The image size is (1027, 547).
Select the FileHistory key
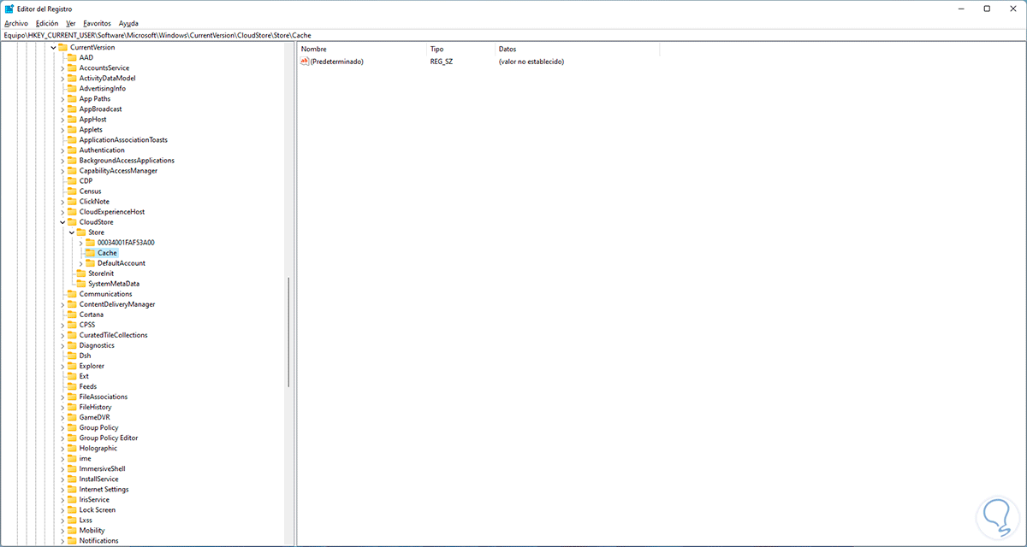point(95,407)
